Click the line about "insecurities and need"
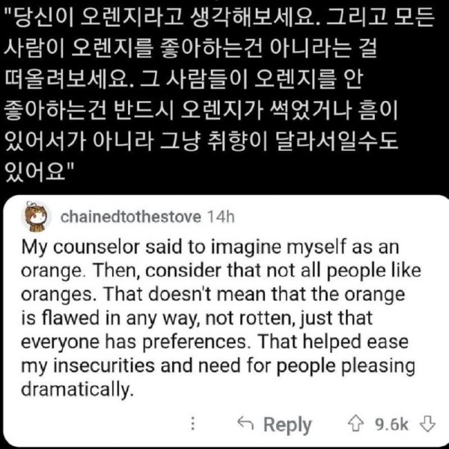Image resolution: width=449 pixels, height=449 pixels. pyautogui.click(x=218, y=367)
